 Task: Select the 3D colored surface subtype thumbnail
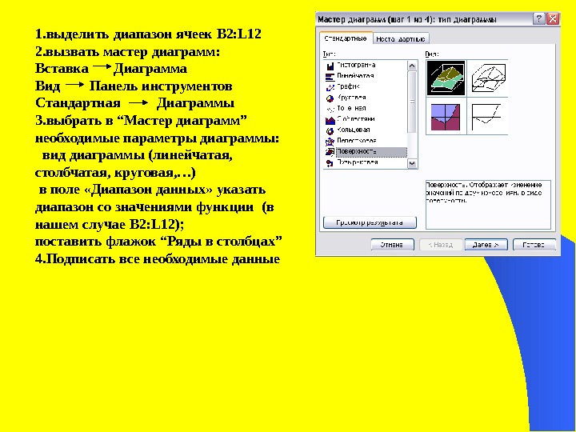pos(446,78)
